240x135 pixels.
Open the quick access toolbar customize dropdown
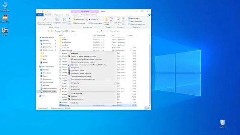coord(48,11)
